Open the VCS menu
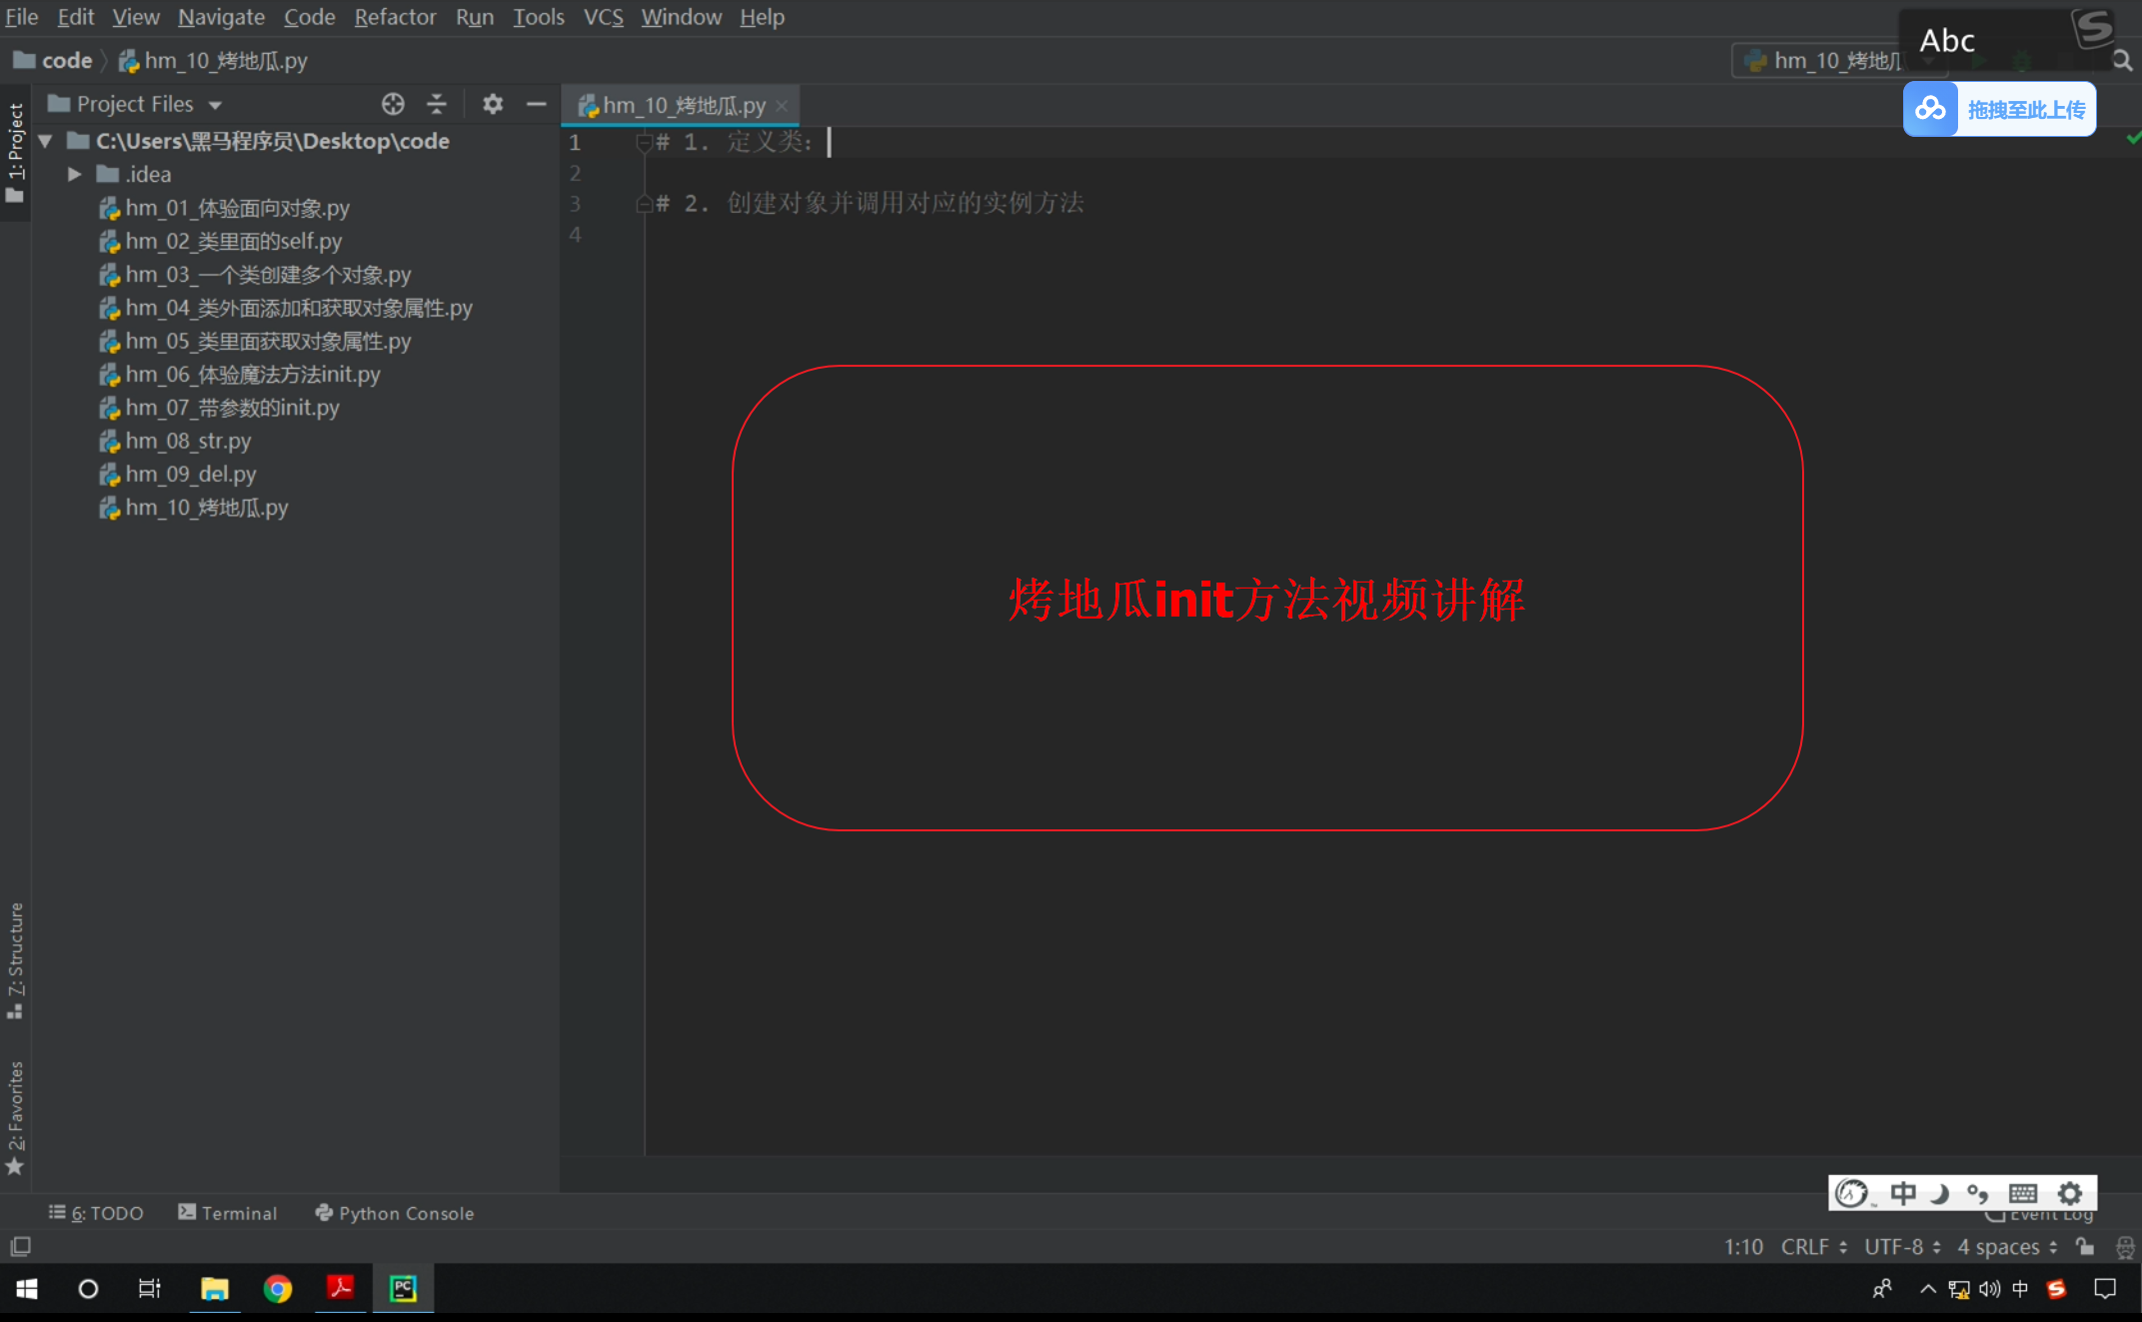The height and width of the screenshot is (1322, 2142). (x=603, y=17)
